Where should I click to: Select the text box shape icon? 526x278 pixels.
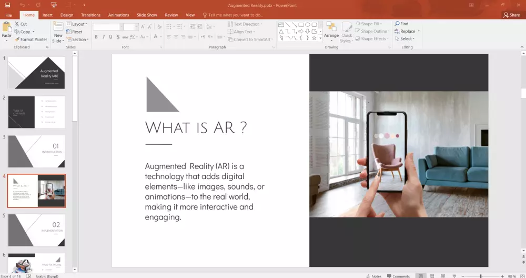281,25
